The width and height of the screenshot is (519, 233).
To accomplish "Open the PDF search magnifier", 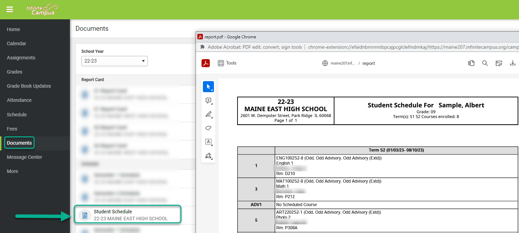I will click(485, 63).
